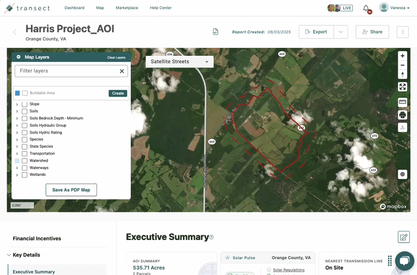417x275 pixels.
Task: Click the Create button
Action: tap(118, 93)
